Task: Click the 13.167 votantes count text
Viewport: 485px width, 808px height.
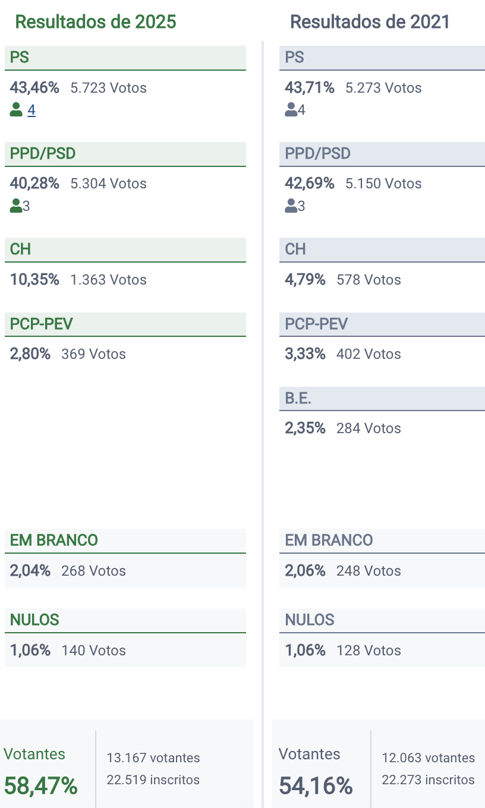Action: tap(153, 758)
